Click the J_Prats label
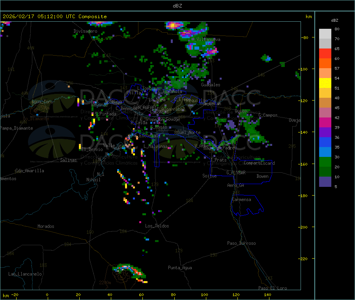Screen dimensions: 355x300 [x=219, y=160]
